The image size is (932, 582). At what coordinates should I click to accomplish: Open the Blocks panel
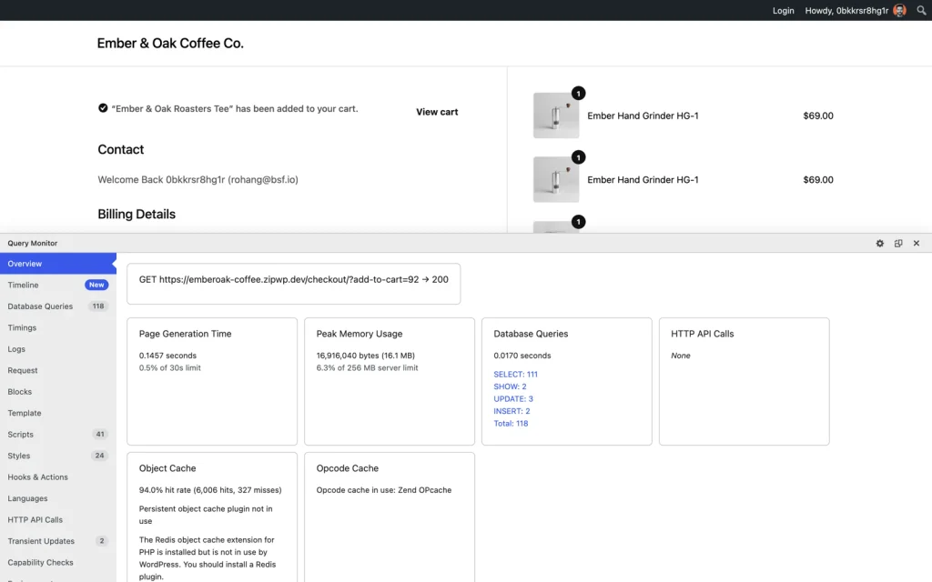57,392
